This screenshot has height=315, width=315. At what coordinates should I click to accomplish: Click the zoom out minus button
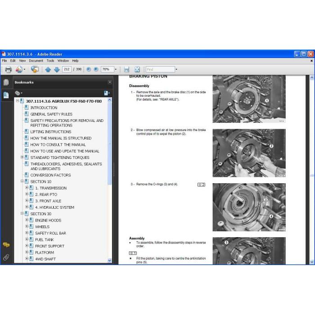[x=88, y=69]
